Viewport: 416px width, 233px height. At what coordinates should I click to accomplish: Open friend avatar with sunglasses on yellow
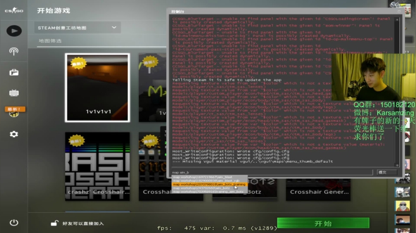402,206
